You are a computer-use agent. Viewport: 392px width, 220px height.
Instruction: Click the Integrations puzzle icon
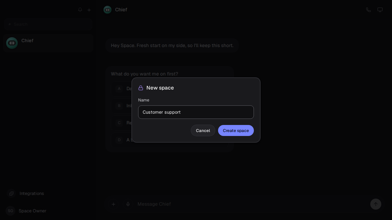tap(11, 193)
